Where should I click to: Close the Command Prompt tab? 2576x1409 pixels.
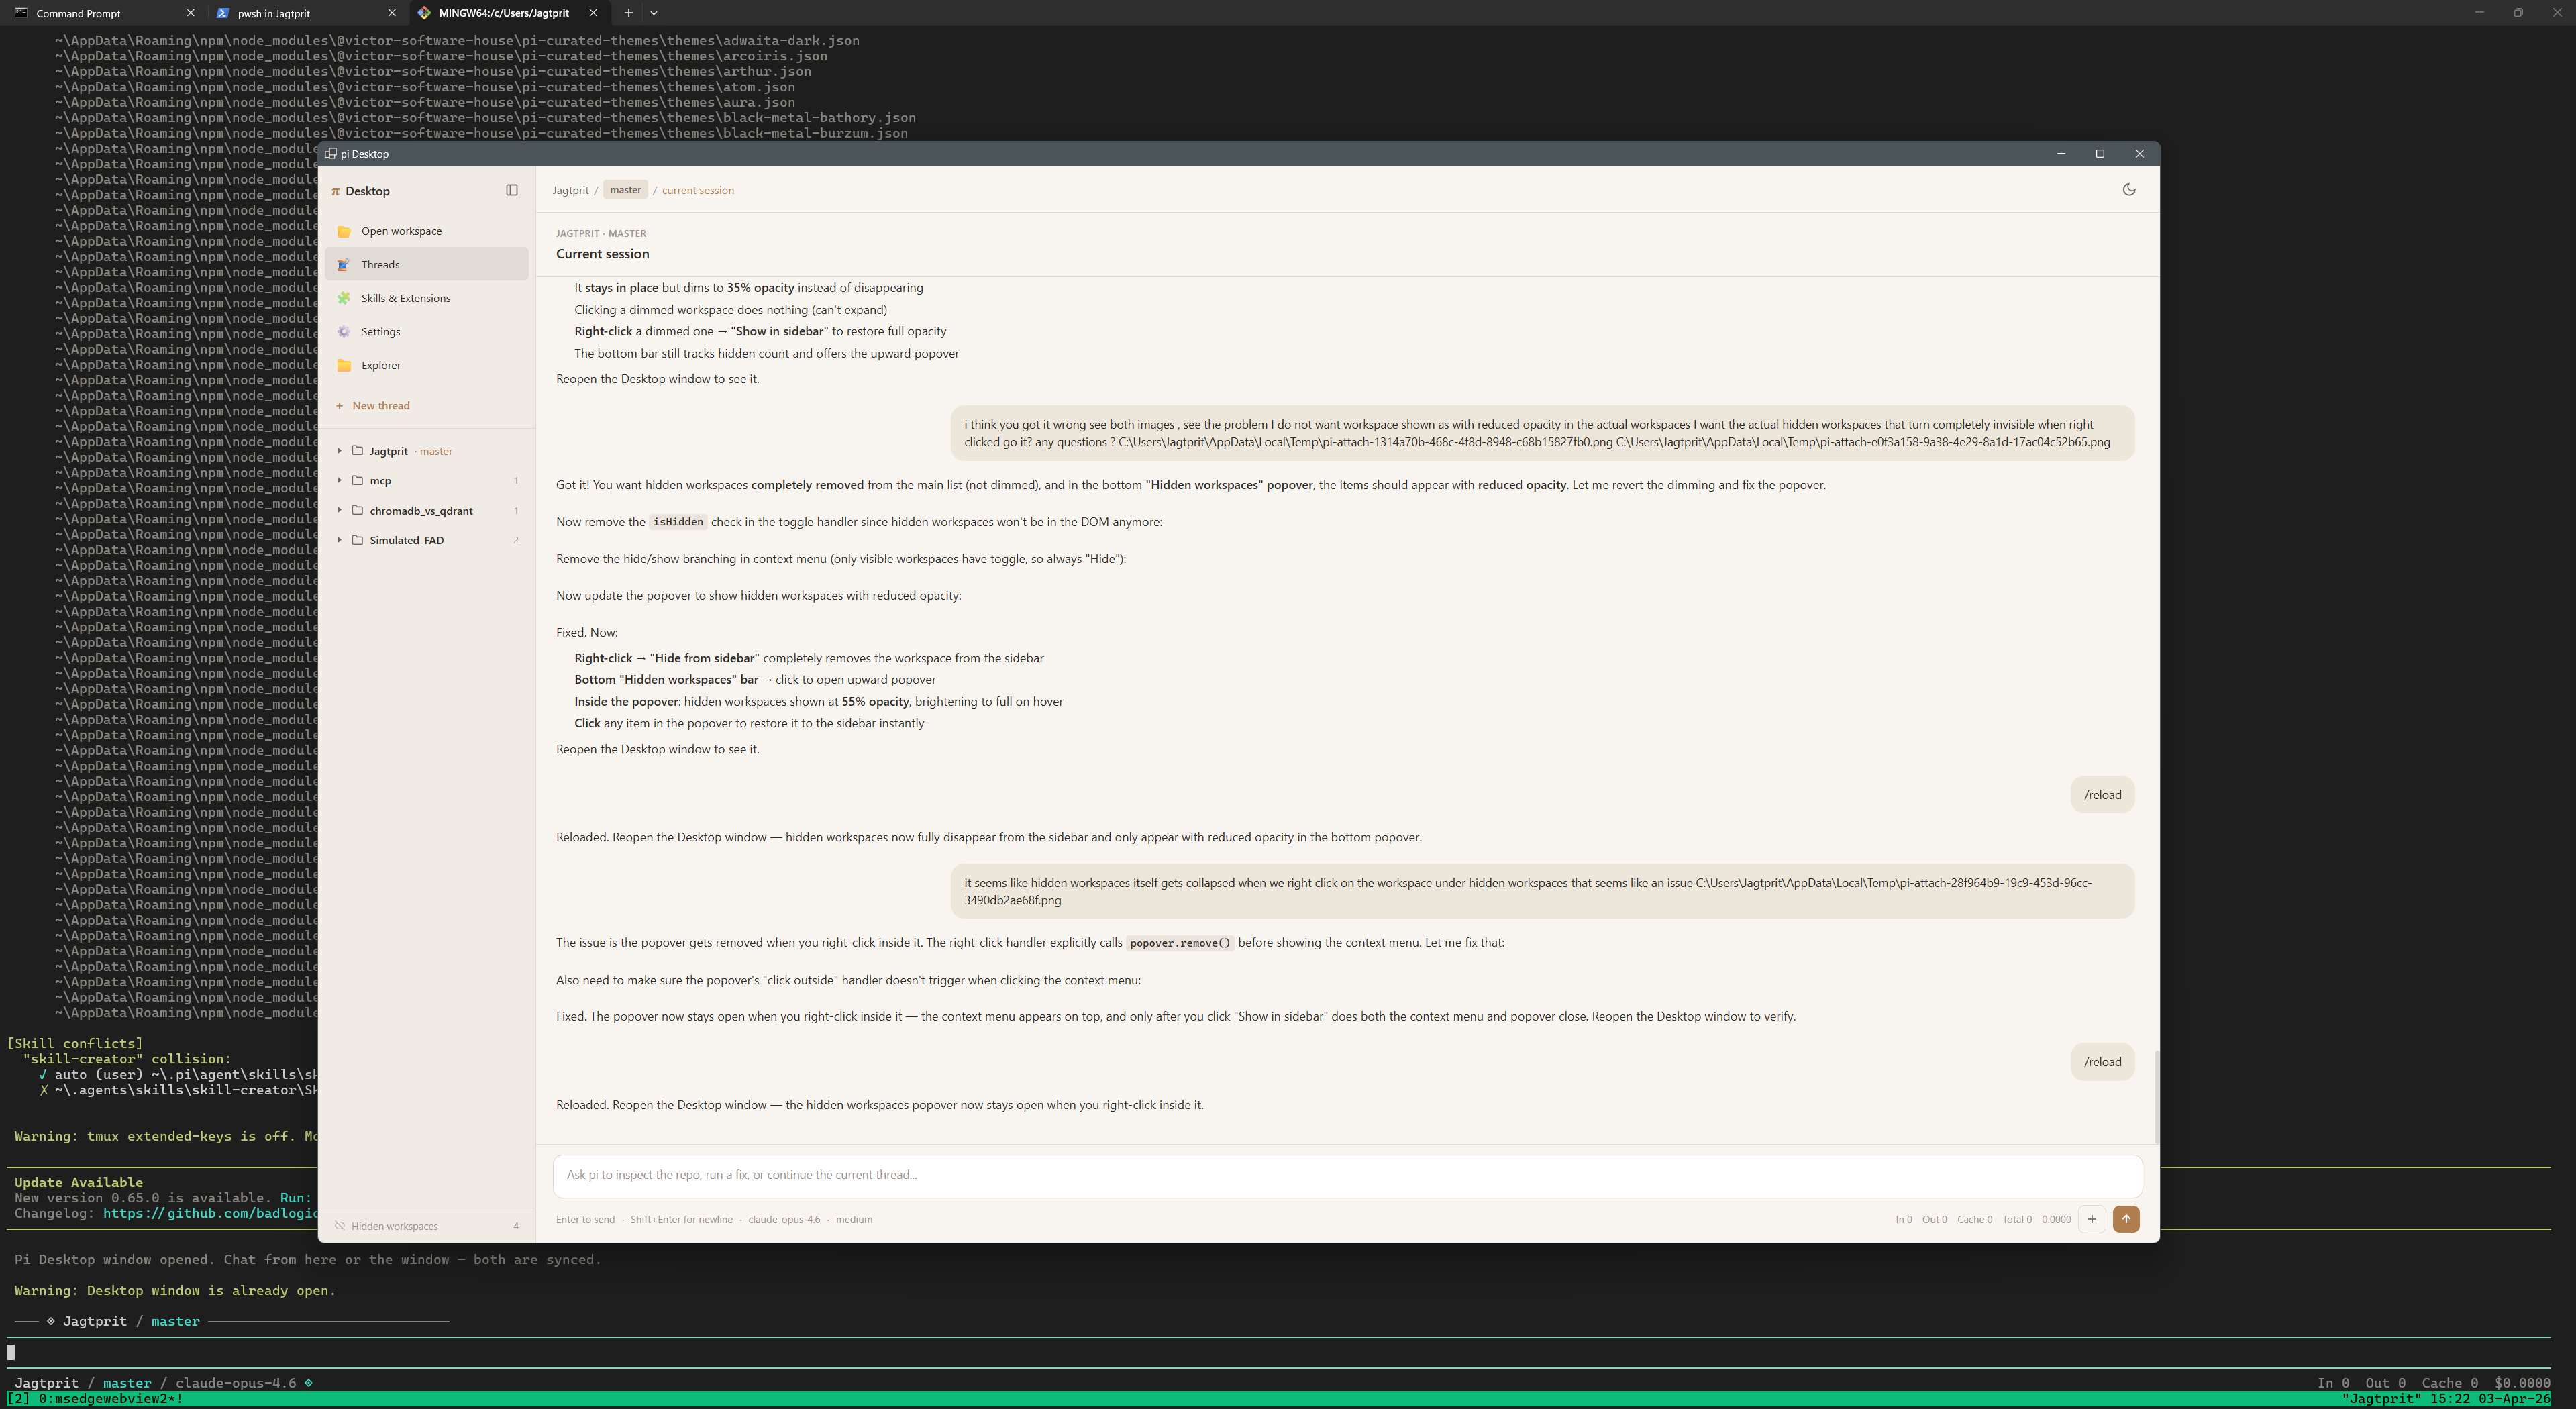(191, 13)
